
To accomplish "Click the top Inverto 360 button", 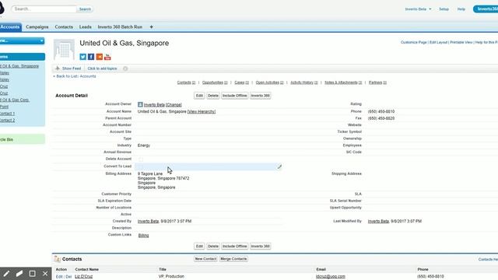I will point(261,96).
